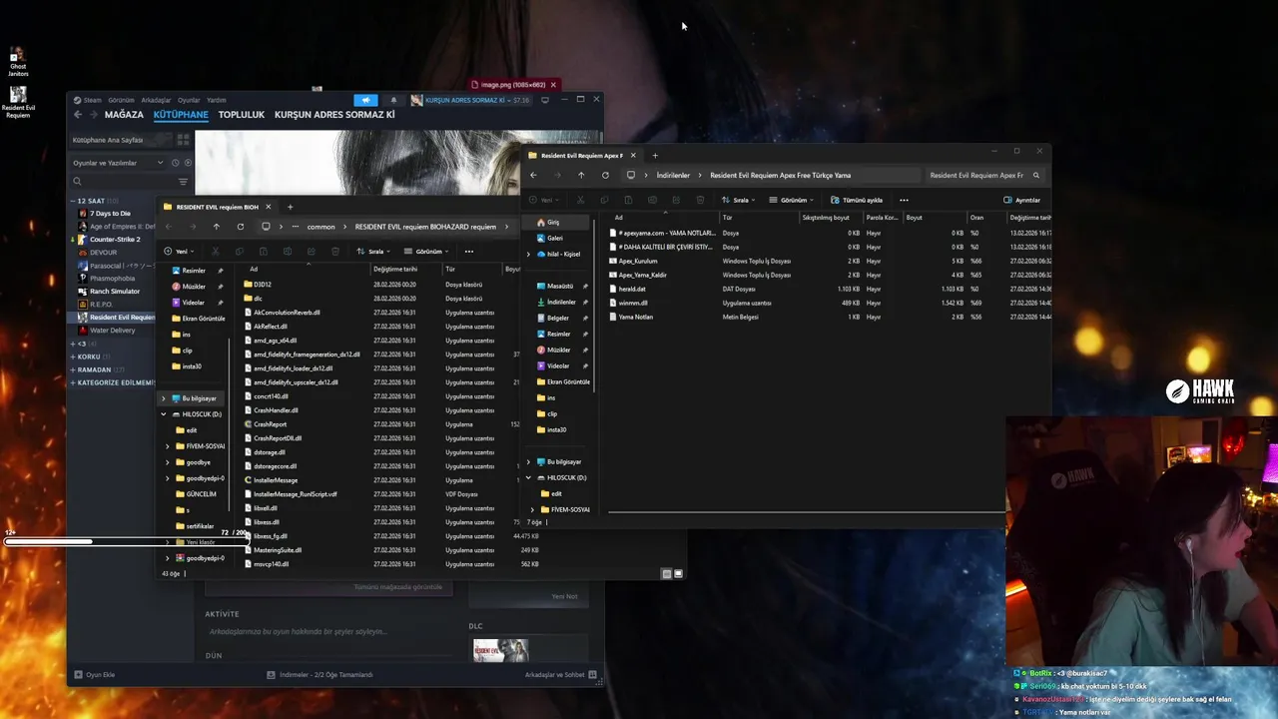Click Tümünü ayıkla button in Apex Explorer
The height and width of the screenshot is (719, 1278).
[x=857, y=200]
